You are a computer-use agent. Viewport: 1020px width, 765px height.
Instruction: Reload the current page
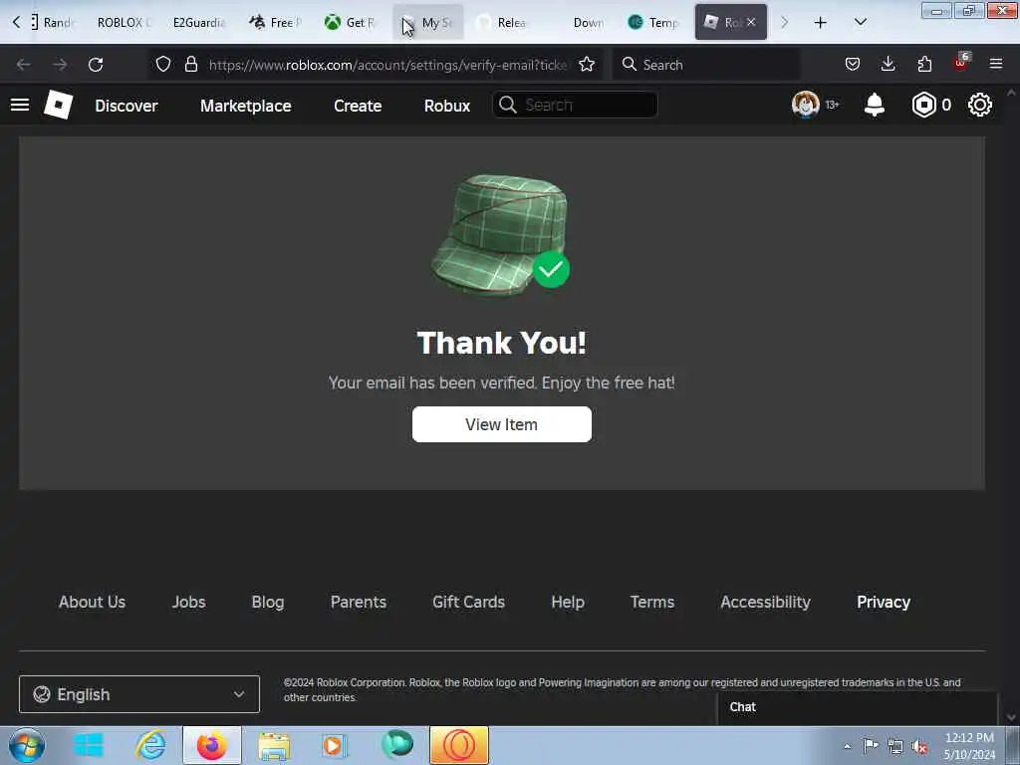point(96,65)
